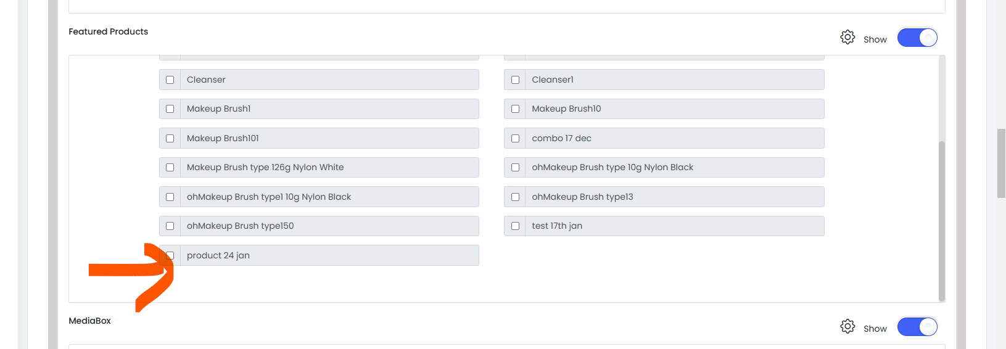Click the product list inner scrollbar
Viewport: 1006px width, 349px height.
pos(942,221)
